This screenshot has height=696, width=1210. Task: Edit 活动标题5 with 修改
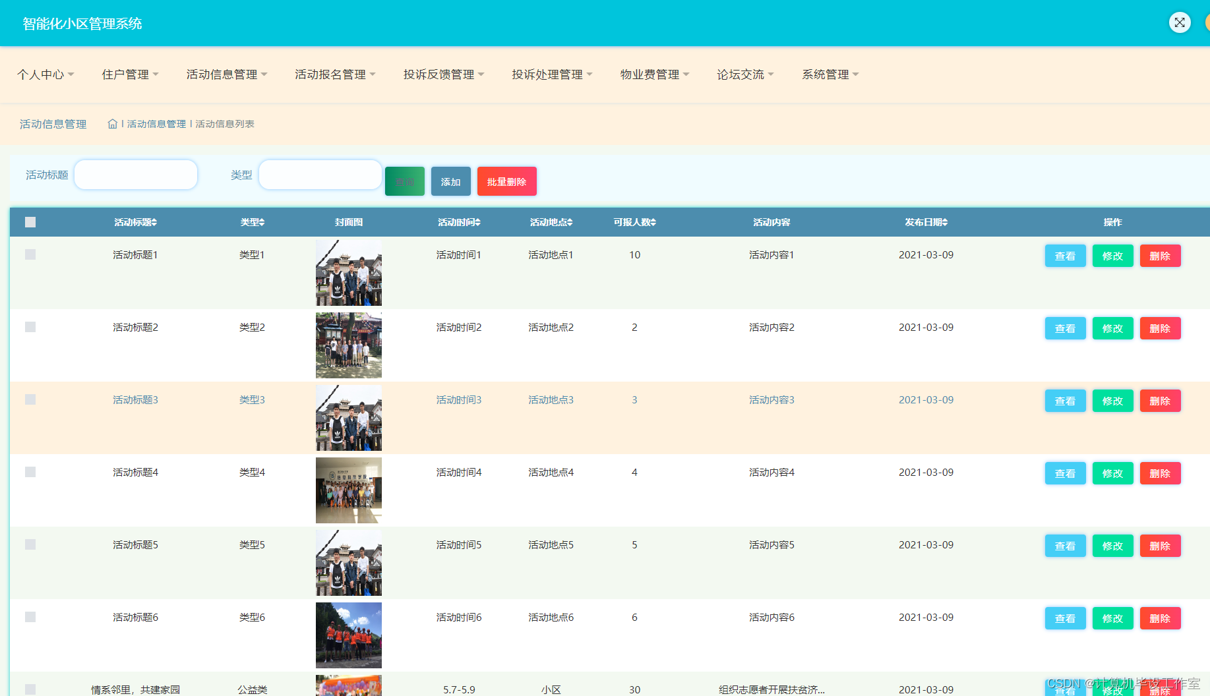[1113, 546]
